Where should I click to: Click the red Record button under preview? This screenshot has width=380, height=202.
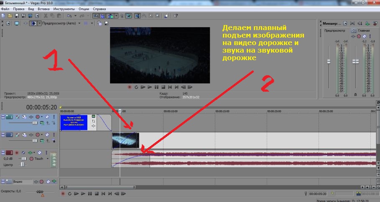130,87
